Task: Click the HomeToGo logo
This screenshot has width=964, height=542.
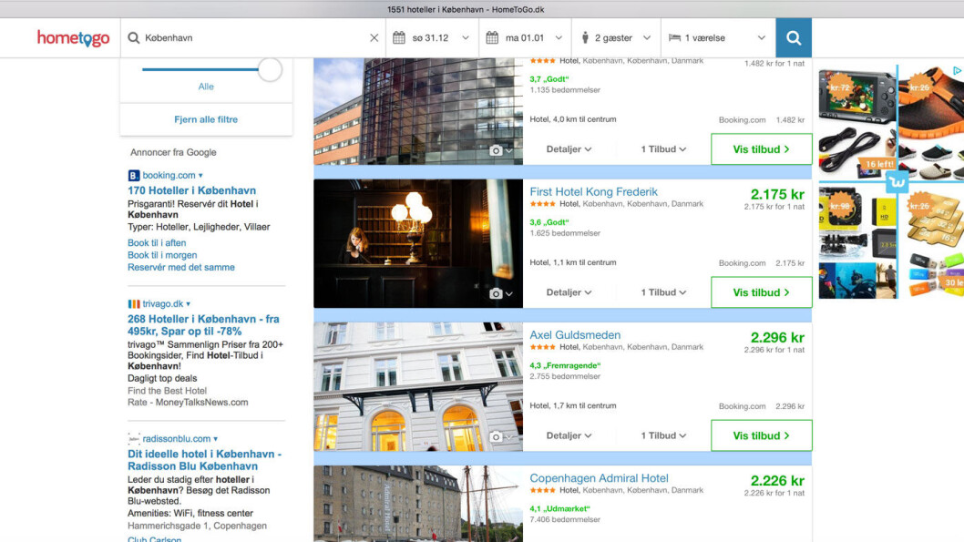Action: (x=73, y=38)
